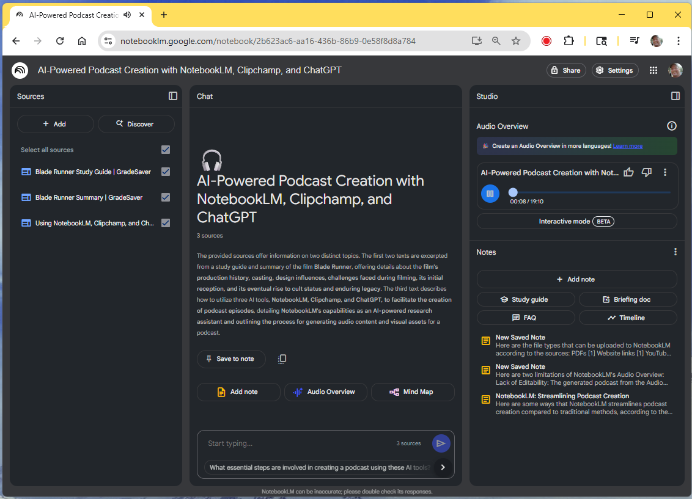Open NotebookLM: Streamlining Podcast Creation note
The image size is (692, 499).
(x=577, y=404)
